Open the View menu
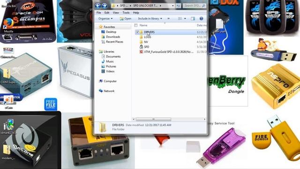Viewport: 300px width, 169px height. 116,13
